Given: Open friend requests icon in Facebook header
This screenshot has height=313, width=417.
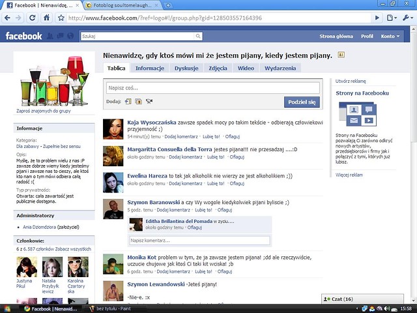Looking at the screenshot, I should [x=50, y=36].
